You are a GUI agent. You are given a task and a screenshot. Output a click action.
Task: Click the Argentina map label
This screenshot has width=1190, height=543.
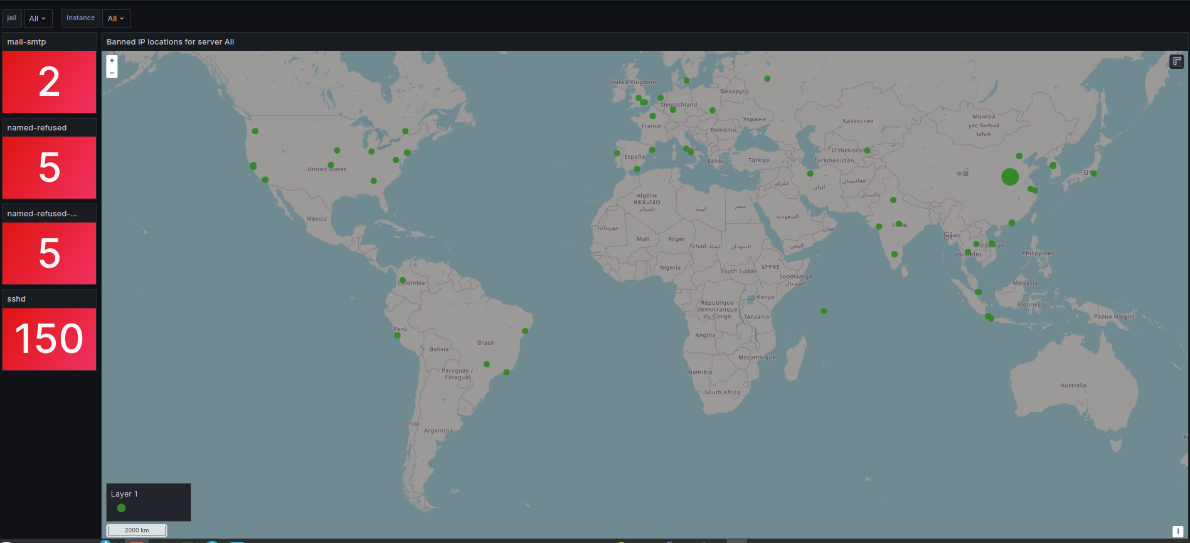(x=438, y=431)
